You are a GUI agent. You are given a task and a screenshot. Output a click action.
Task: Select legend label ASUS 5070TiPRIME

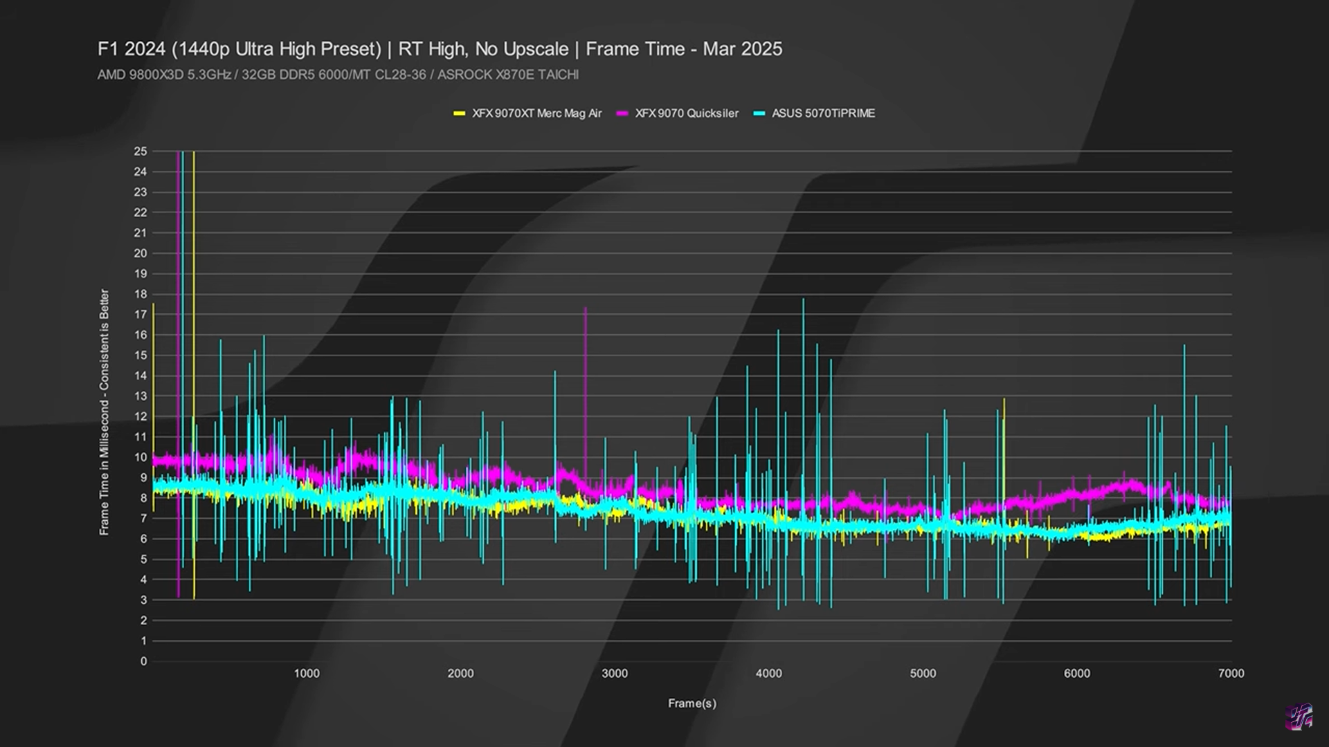coord(824,113)
